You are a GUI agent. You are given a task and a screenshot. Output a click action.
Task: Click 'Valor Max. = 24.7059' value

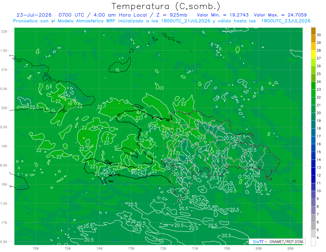click(x=280, y=15)
